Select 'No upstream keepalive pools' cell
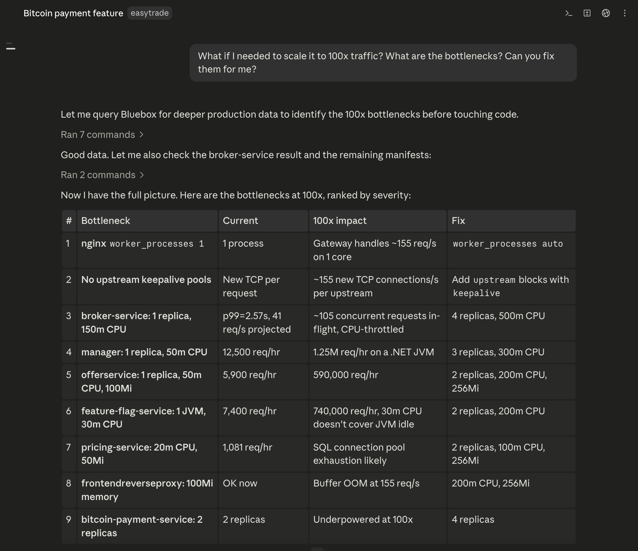The width and height of the screenshot is (638, 551). (147, 286)
